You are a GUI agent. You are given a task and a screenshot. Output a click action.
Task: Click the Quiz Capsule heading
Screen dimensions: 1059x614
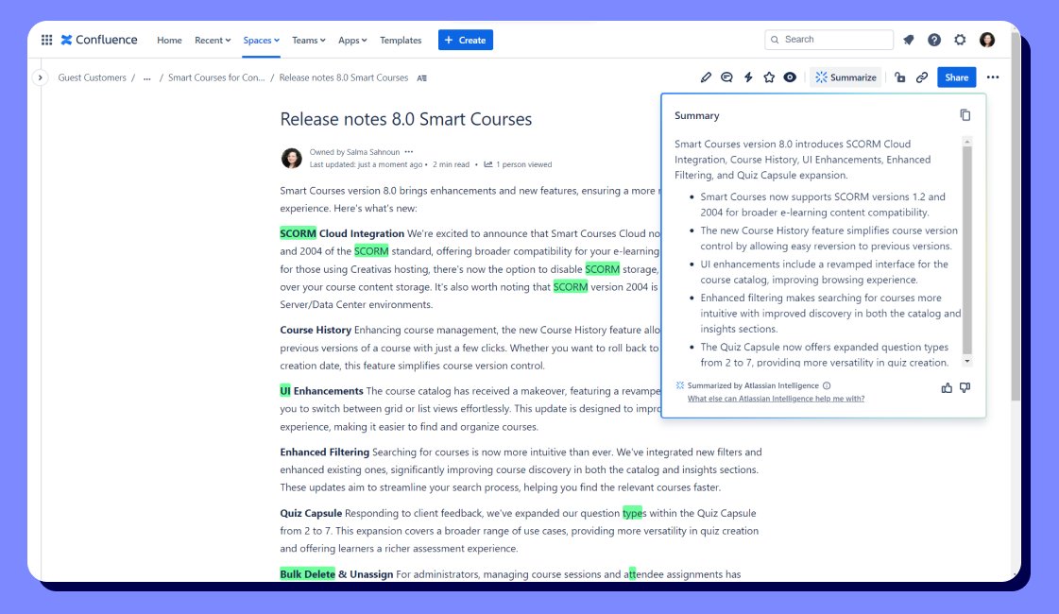click(311, 513)
